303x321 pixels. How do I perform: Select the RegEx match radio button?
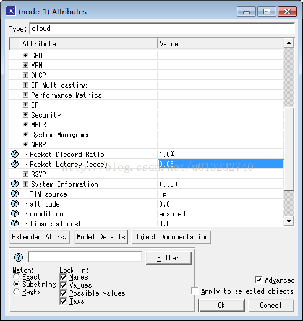coord(17,292)
